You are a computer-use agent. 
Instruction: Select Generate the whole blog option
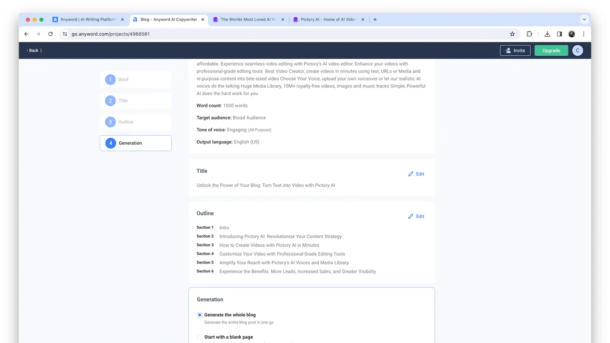pos(200,315)
